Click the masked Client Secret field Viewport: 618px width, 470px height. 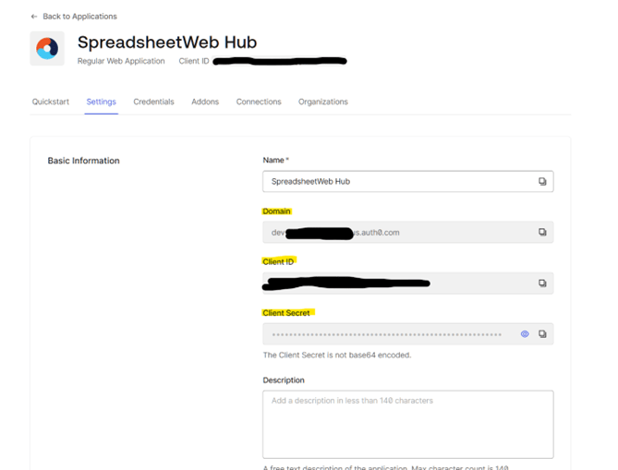388,334
